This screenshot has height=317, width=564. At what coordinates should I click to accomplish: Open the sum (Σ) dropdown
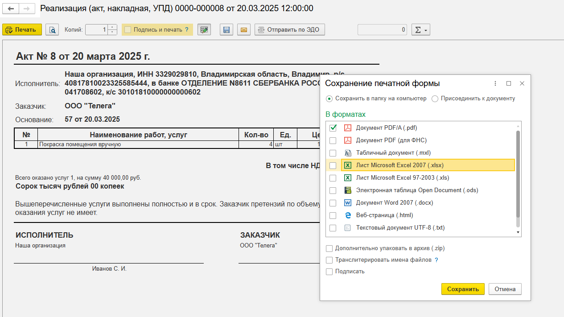(421, 30)
